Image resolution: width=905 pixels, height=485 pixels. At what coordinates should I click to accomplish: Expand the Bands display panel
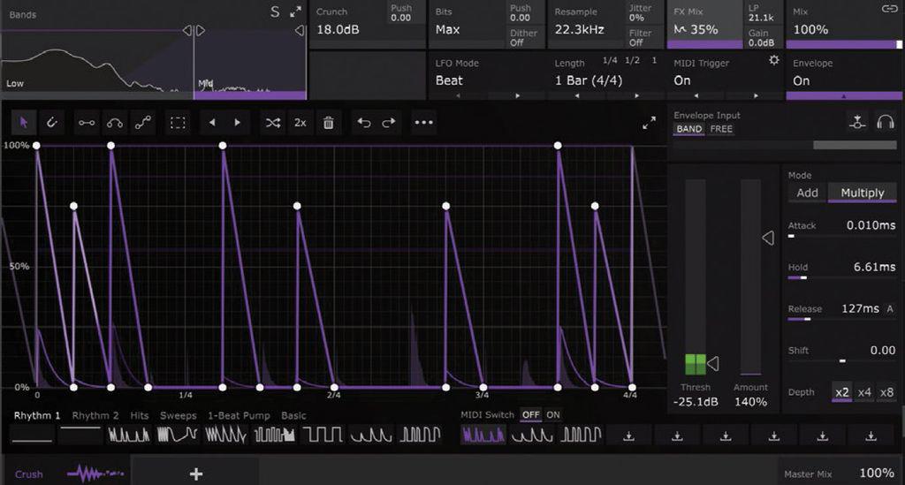(x=295, y=11)
